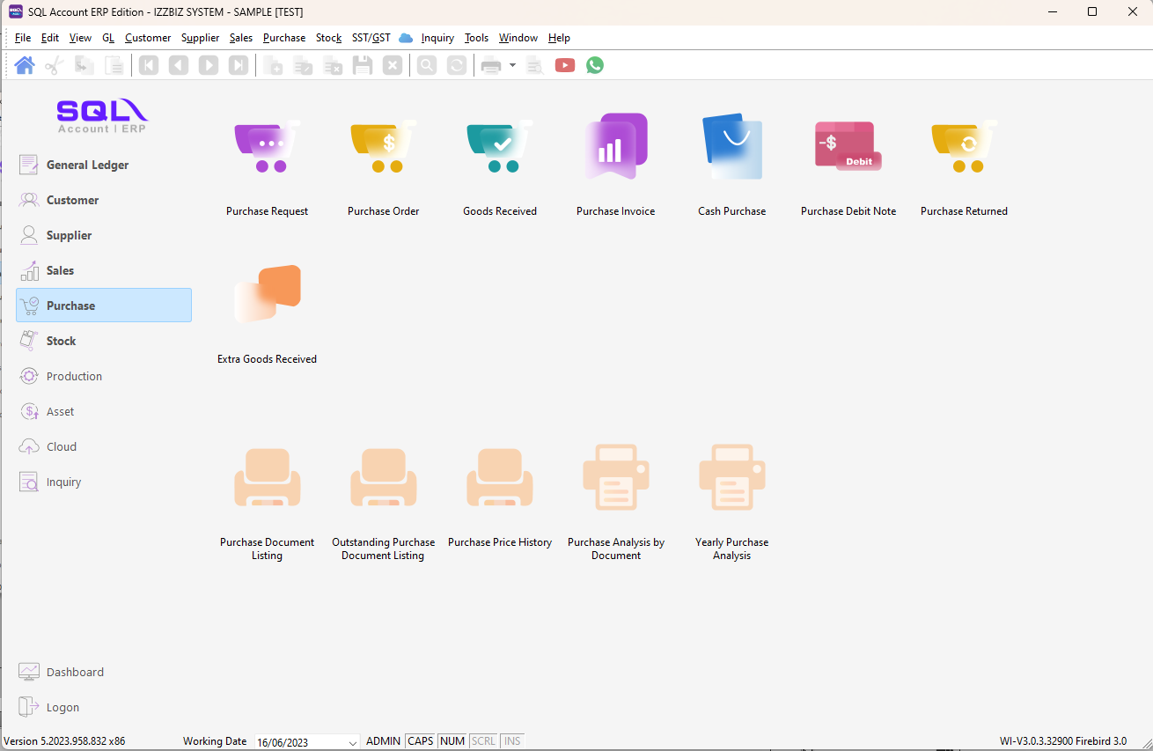Open Purchase Returned

click(965, 165)
